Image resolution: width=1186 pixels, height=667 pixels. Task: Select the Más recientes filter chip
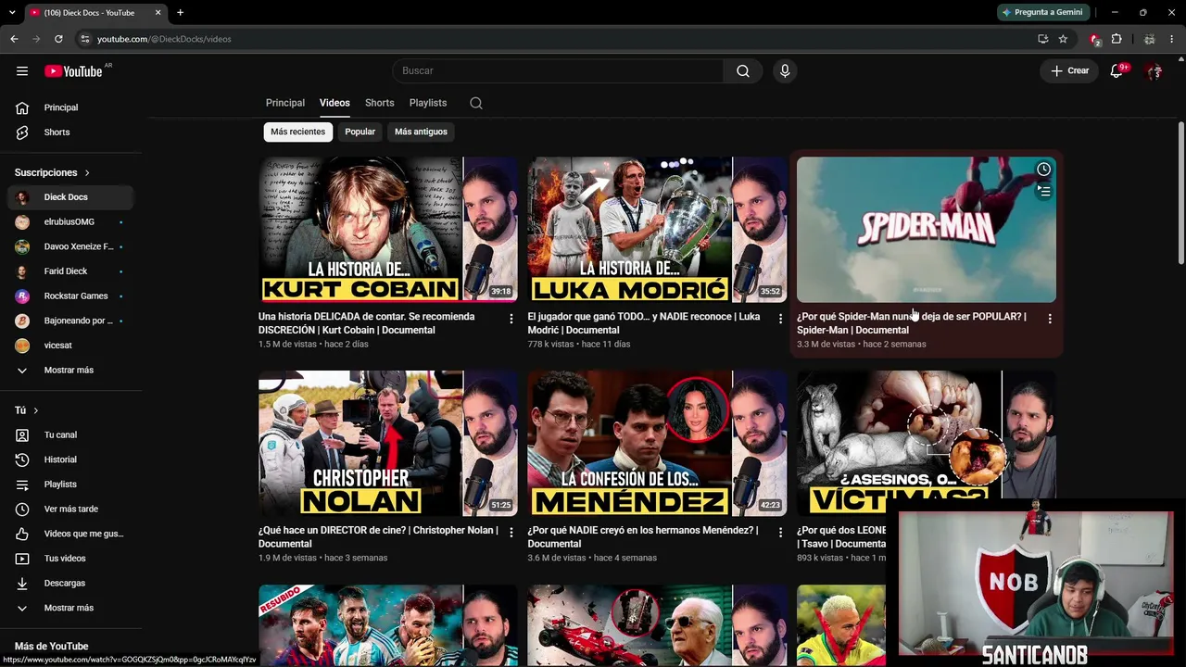click(298, 132)
